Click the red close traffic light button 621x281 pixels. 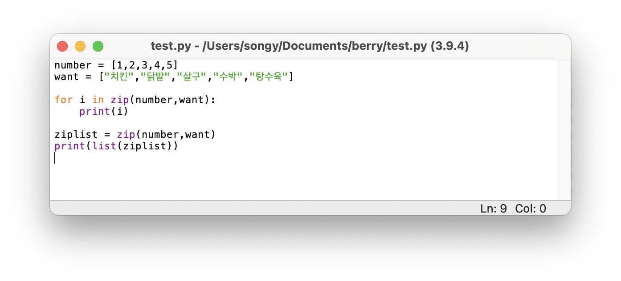pos(62,46)
